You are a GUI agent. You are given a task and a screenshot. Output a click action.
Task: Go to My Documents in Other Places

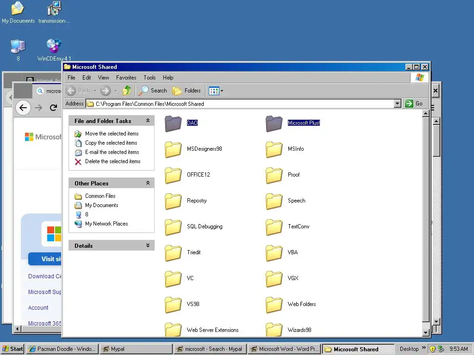(x=101, y=205)
